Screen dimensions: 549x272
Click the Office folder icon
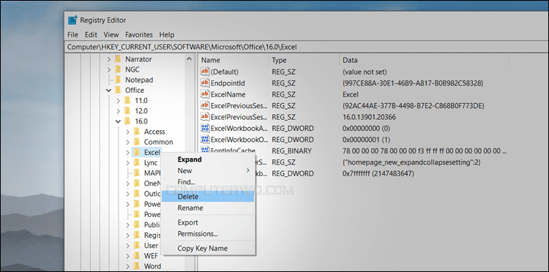coord(118,90)
